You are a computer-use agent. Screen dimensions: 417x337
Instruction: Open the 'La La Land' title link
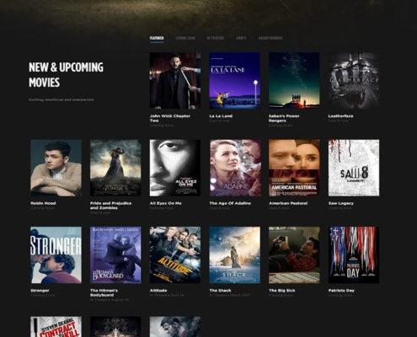coord(221,116)
